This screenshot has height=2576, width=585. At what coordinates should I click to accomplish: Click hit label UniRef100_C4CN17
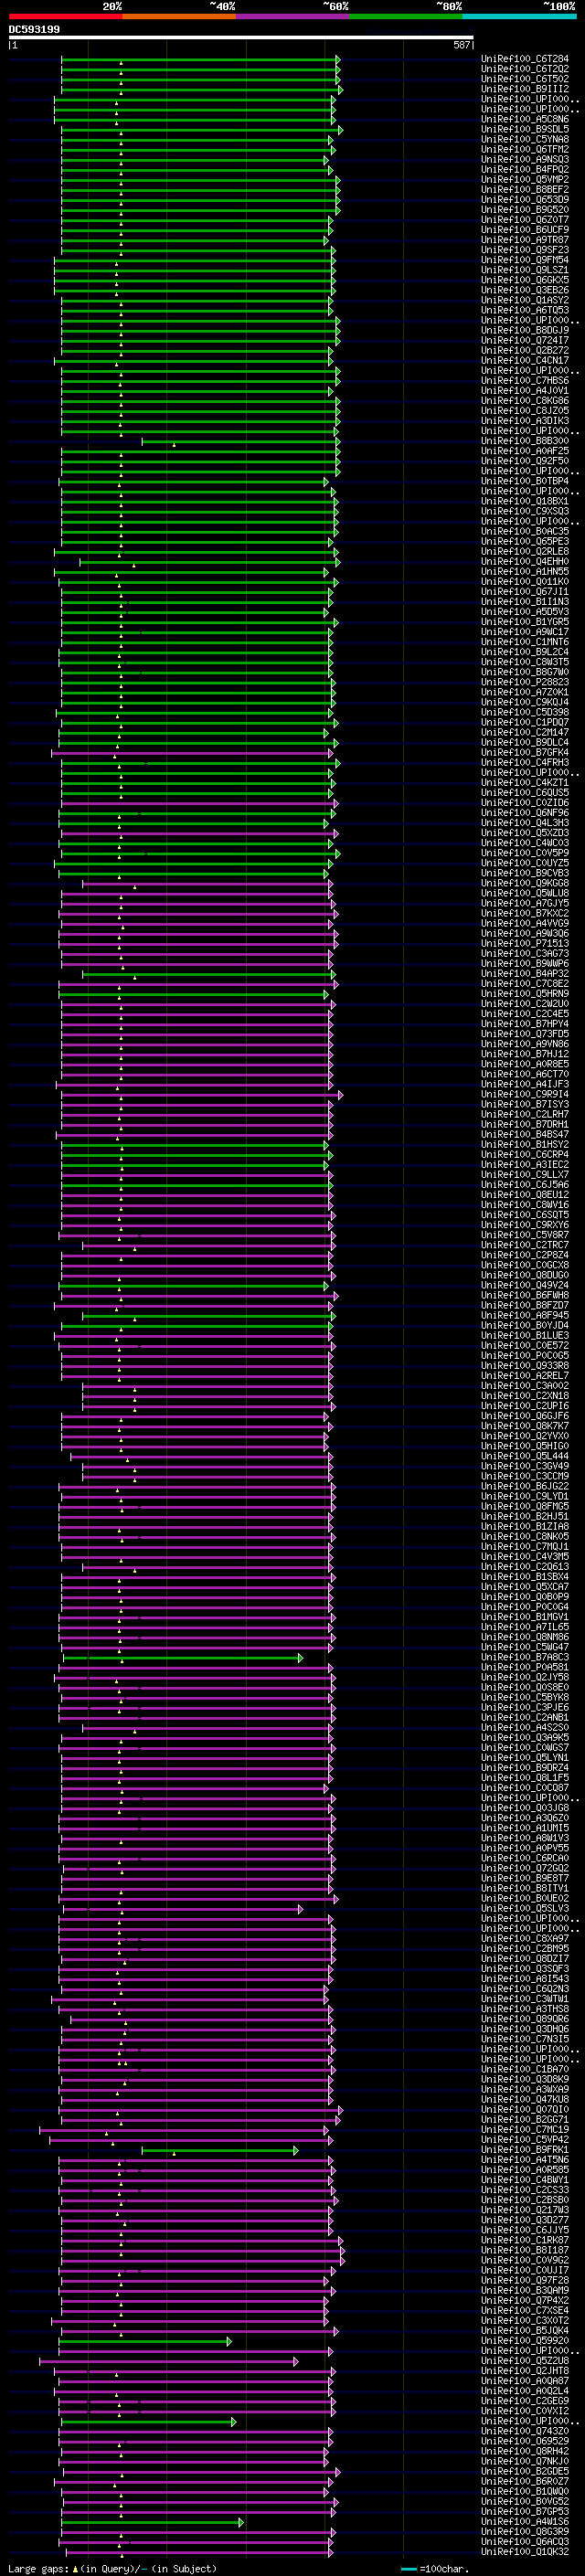click(525, 360)
